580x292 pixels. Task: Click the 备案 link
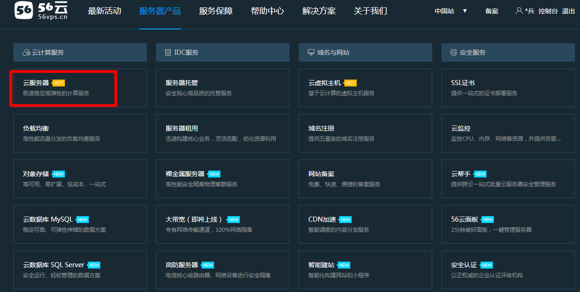(491, 11)
